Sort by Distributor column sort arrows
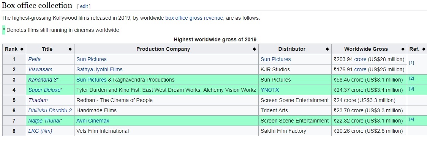The height and width of the screenshot is (143, 427). point(327,49)
